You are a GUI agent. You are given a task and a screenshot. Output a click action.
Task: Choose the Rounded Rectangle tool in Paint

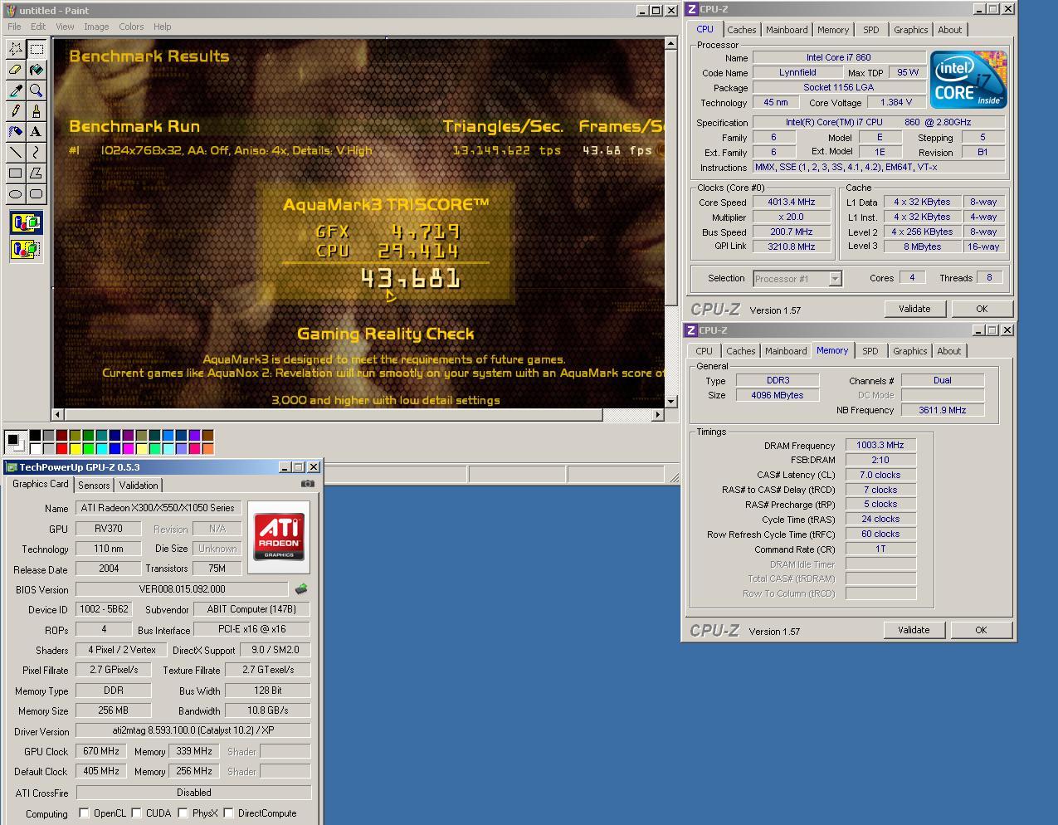[x=37, y=193]
